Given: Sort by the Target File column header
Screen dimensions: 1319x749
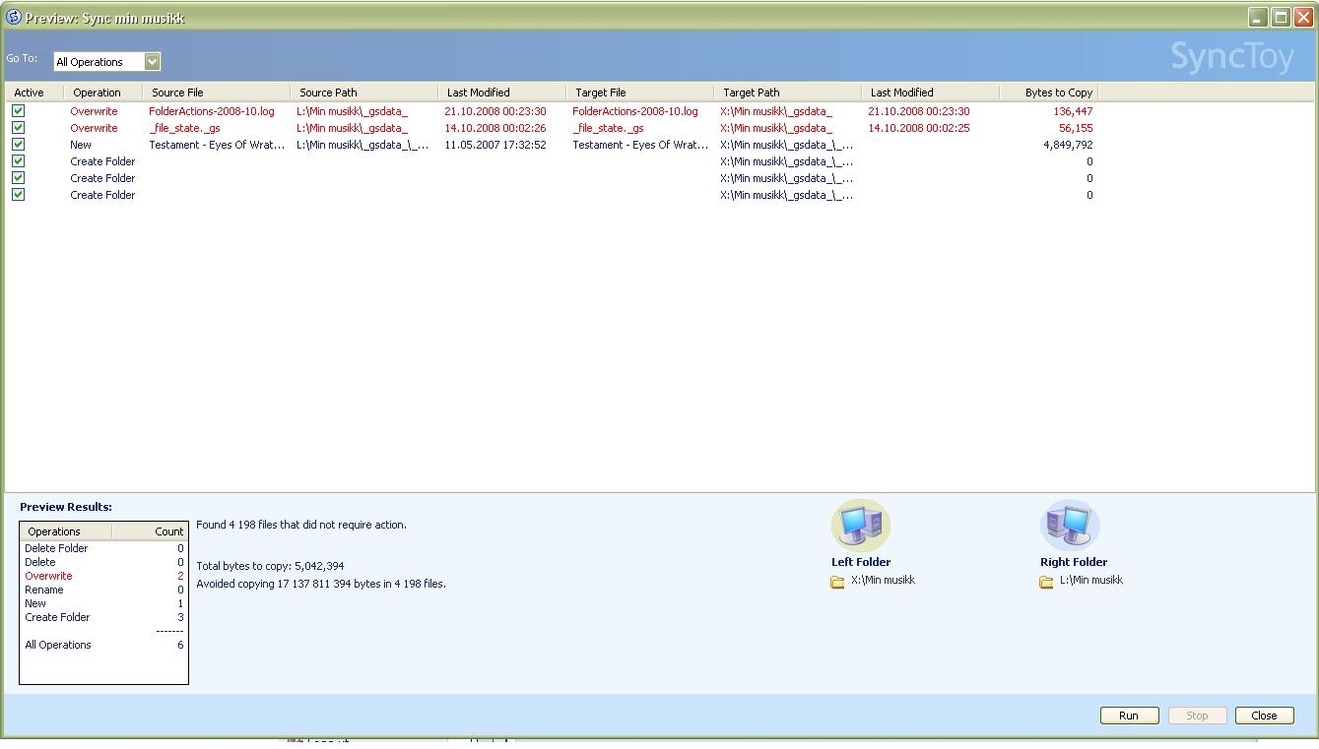Looking at the screenshot, I should tap(640, 93).
